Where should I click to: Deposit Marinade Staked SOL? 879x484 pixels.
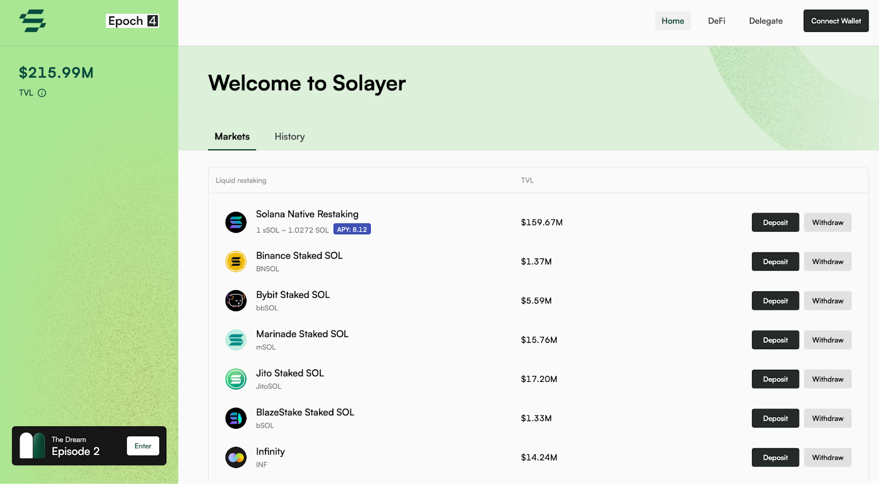tap(775, 340)
